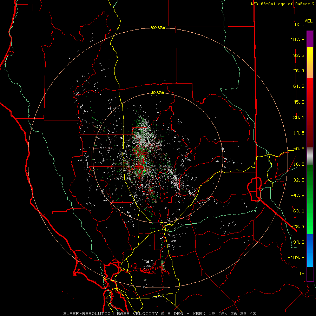Click the Super-Resolution Base Velocity caption
Image resolution: width=316 pixels, height=316 pixels.
click(160, 314)
